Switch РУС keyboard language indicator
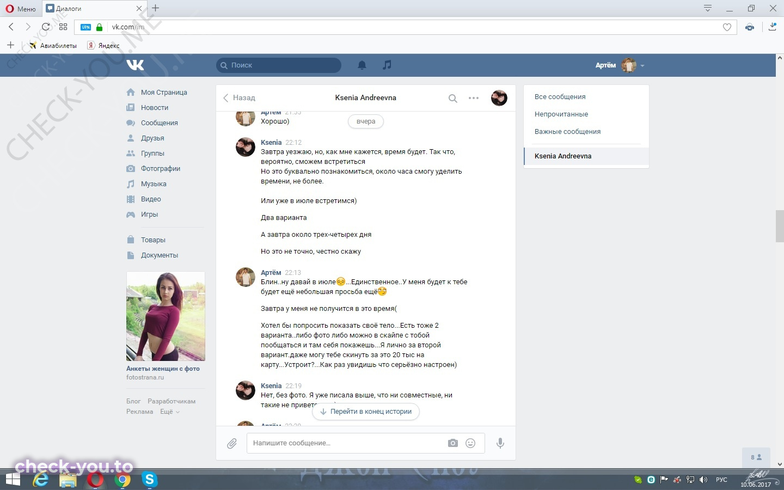784x490 pixels. 721,480
